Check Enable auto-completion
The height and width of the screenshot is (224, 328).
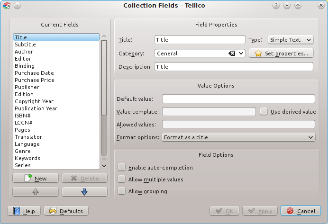pyautogui.click(x=121, y=167)
